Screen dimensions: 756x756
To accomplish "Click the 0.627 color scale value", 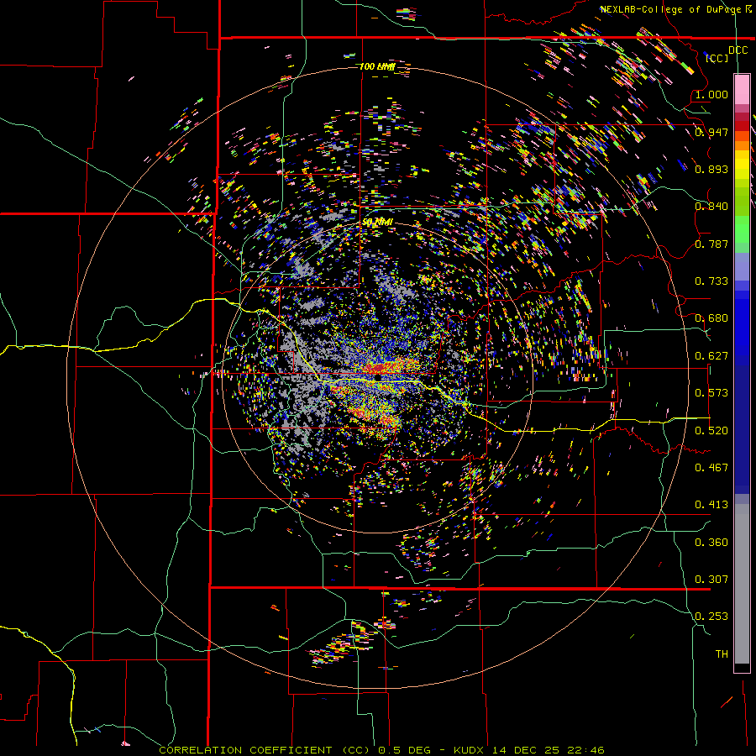I will click(x=711, y=356).
